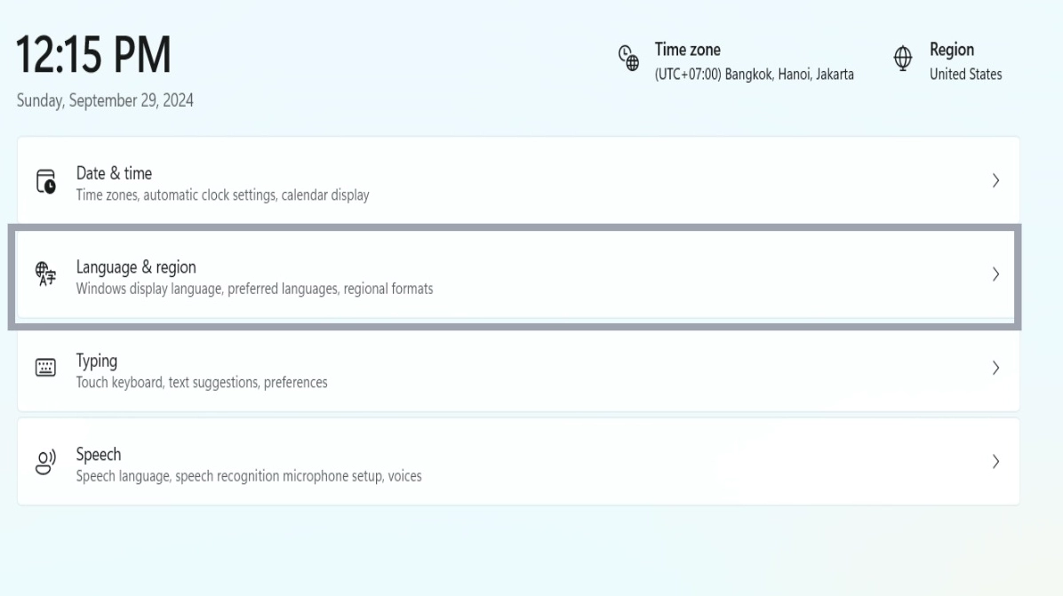Click the 12:15 PM clock display
1063x596 pixels.
pyautogui.click(x=94, y=56)
